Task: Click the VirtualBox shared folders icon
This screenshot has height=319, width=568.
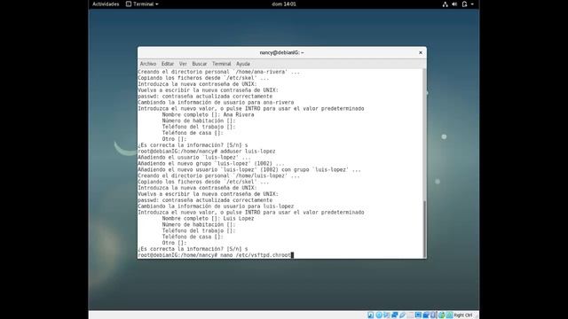Action: coord(410,315)
